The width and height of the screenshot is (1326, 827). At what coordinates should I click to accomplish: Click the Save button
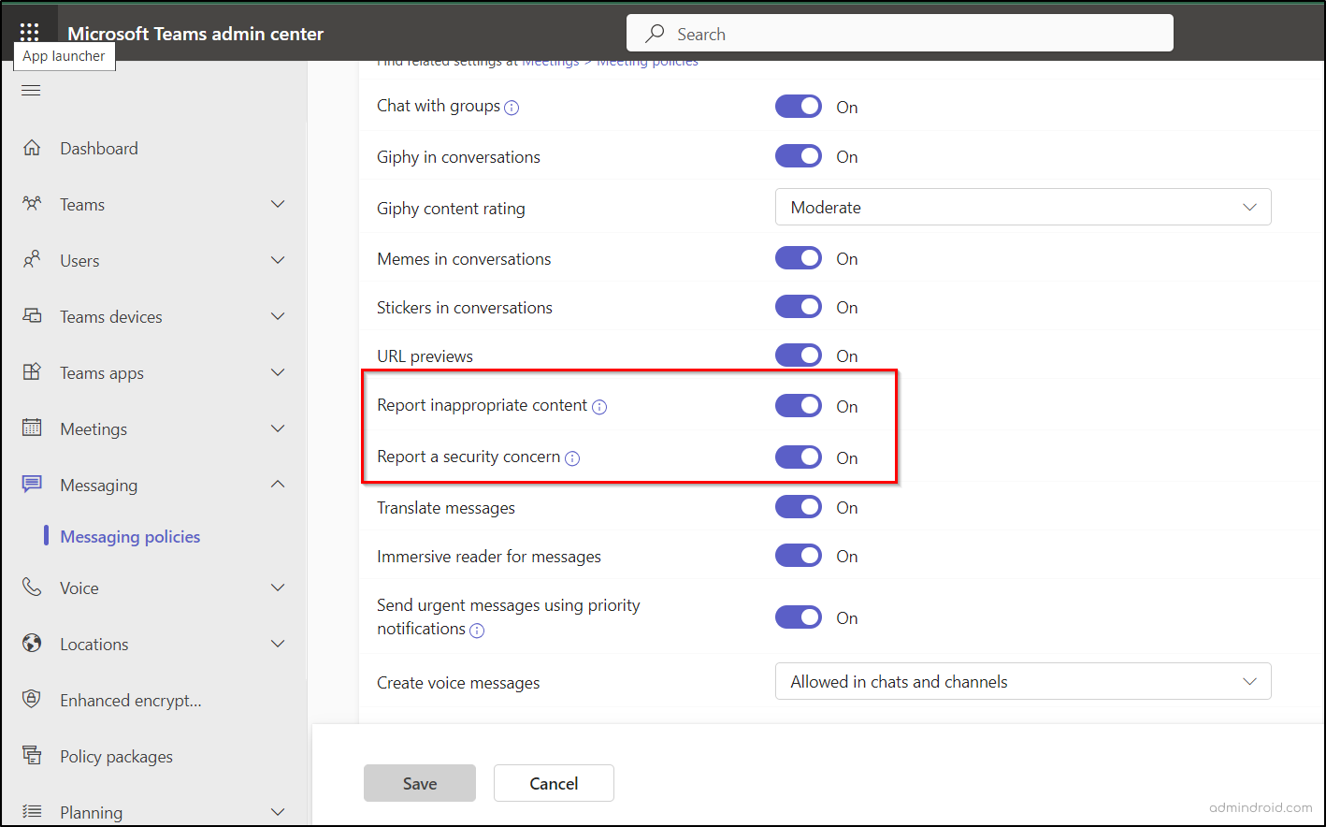point(419,783)
